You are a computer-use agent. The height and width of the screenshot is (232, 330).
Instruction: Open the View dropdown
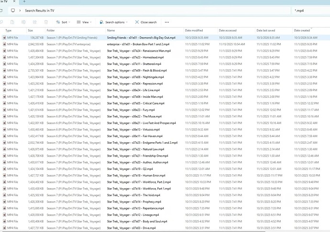(84, 22)
